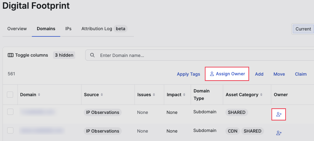Viewport: 314px width, 141px height.
Task: Open the Overview tab
Action: click(x=17, y=29)
